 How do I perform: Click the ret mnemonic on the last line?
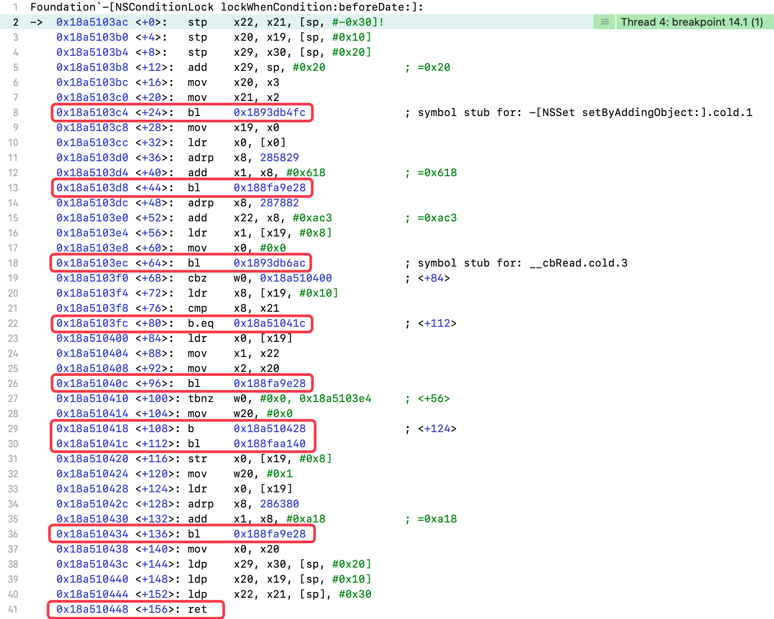(x=197, y=609)
